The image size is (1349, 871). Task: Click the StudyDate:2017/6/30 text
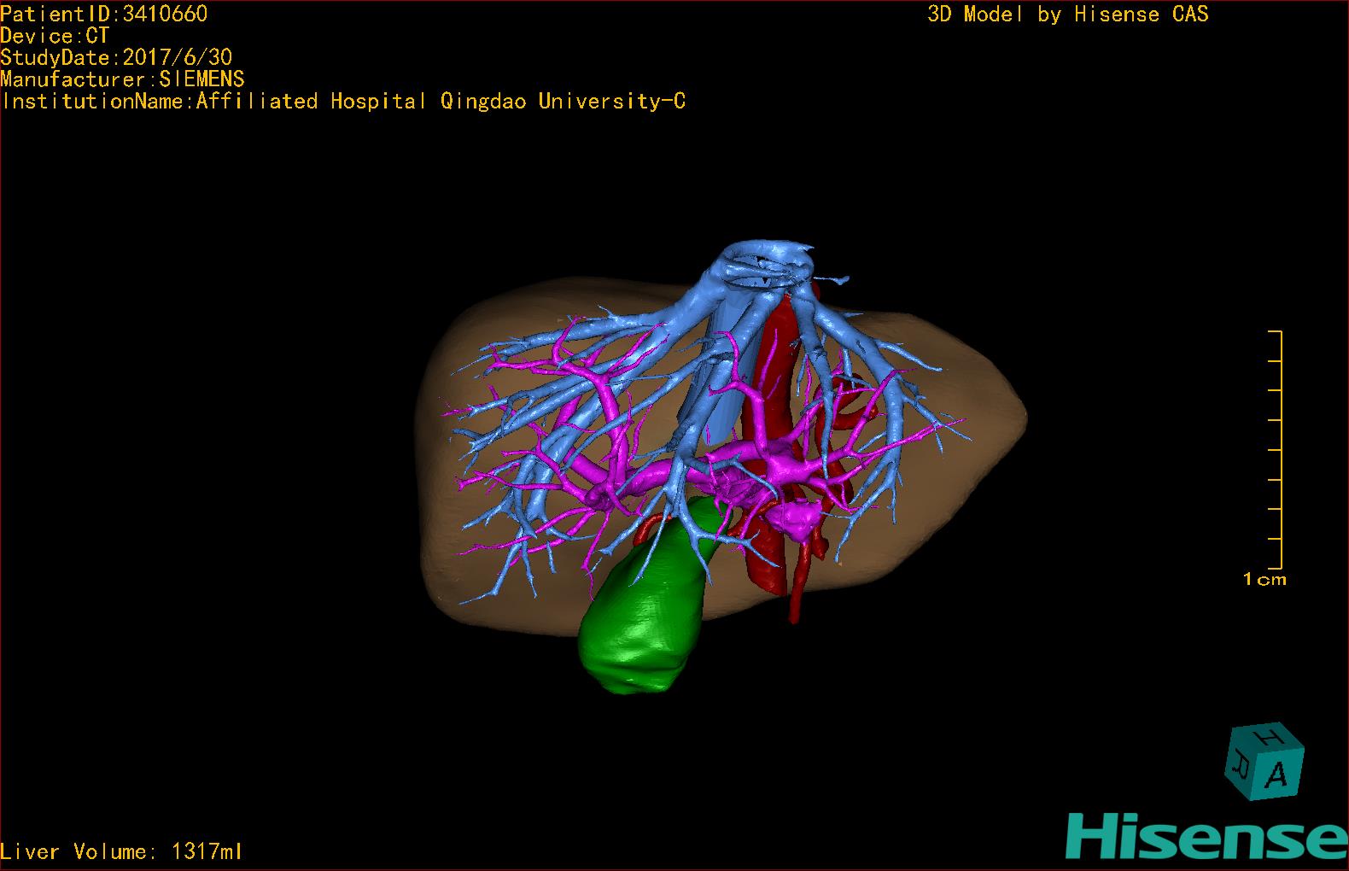[x=116, y=57]
